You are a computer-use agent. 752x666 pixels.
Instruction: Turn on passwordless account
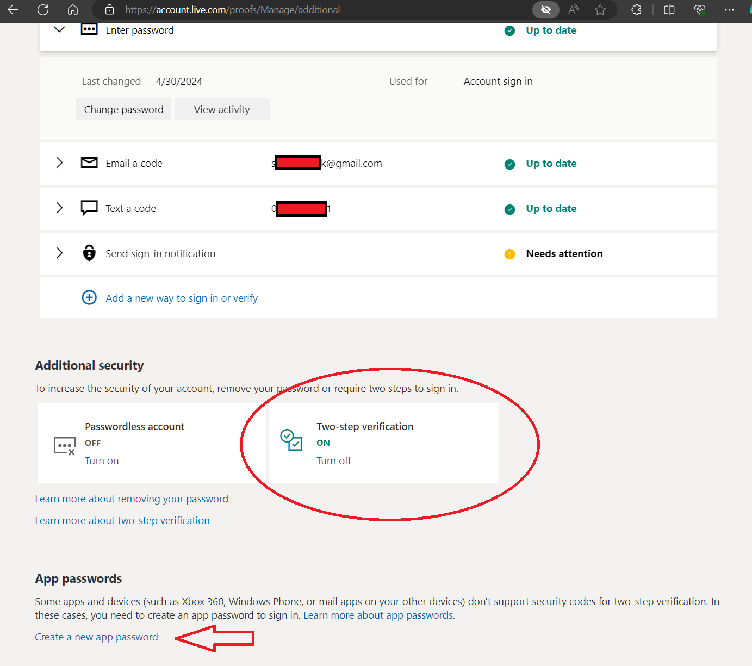point(101,460)
